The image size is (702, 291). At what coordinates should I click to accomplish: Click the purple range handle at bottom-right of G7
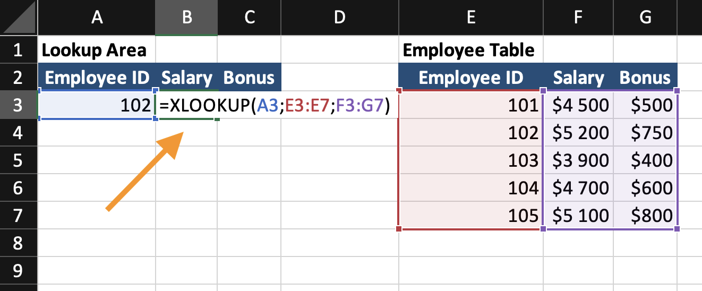click(677, 229)
